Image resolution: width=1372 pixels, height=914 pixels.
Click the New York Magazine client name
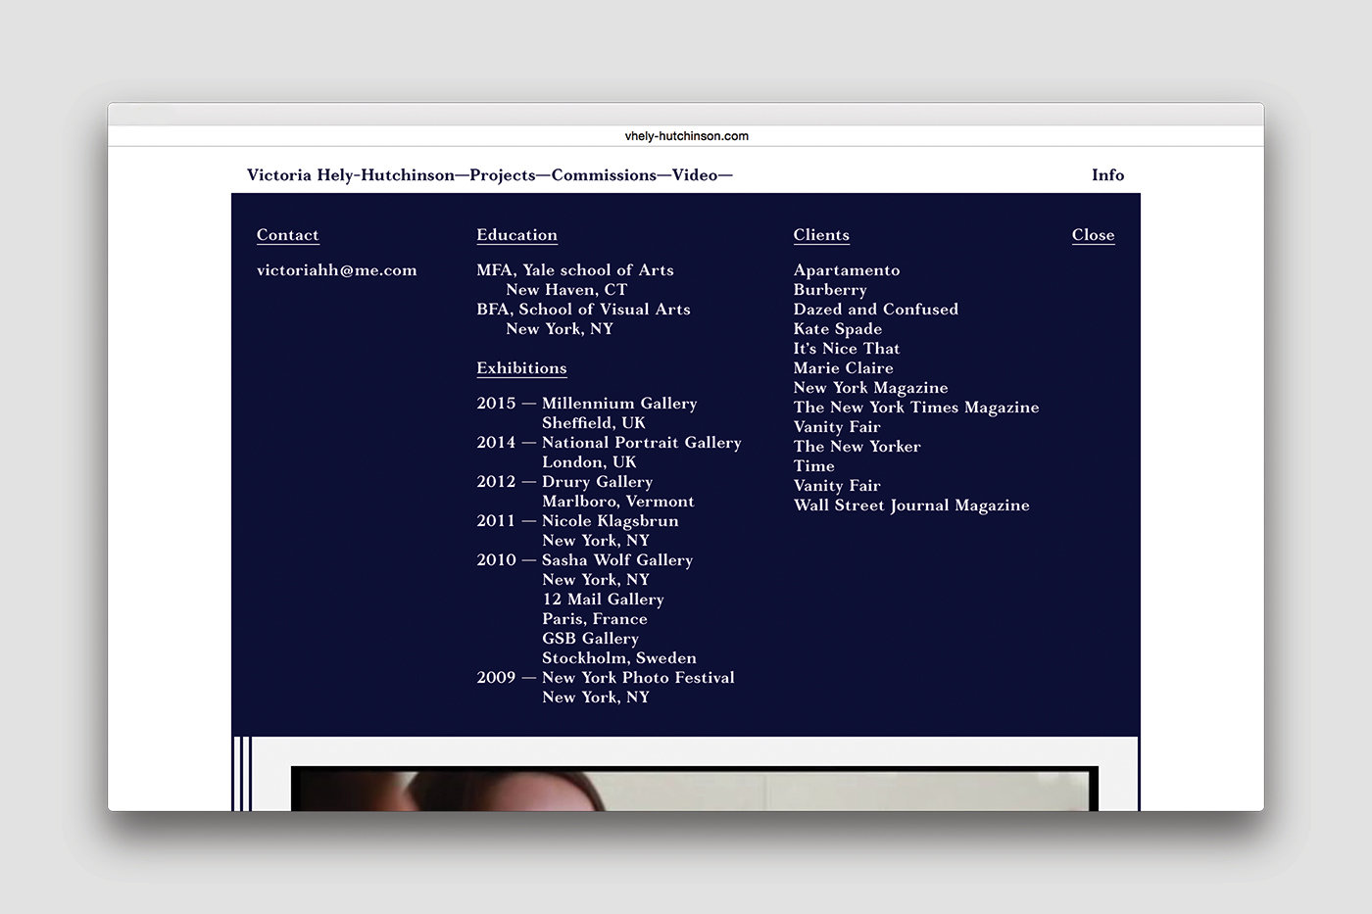click(870, 388)
